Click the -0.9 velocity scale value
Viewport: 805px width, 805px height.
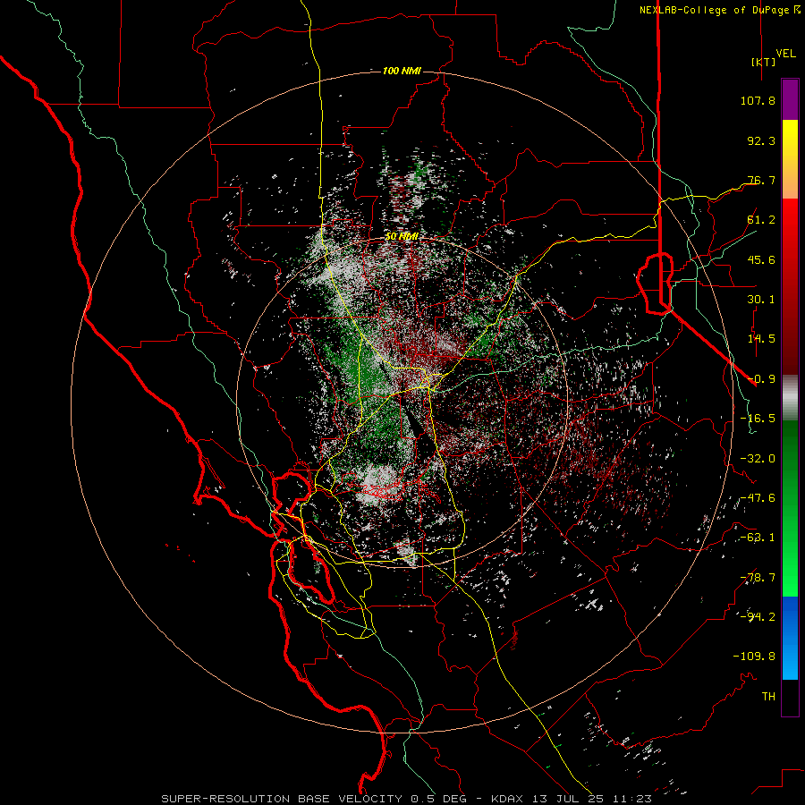coord(761,379)
